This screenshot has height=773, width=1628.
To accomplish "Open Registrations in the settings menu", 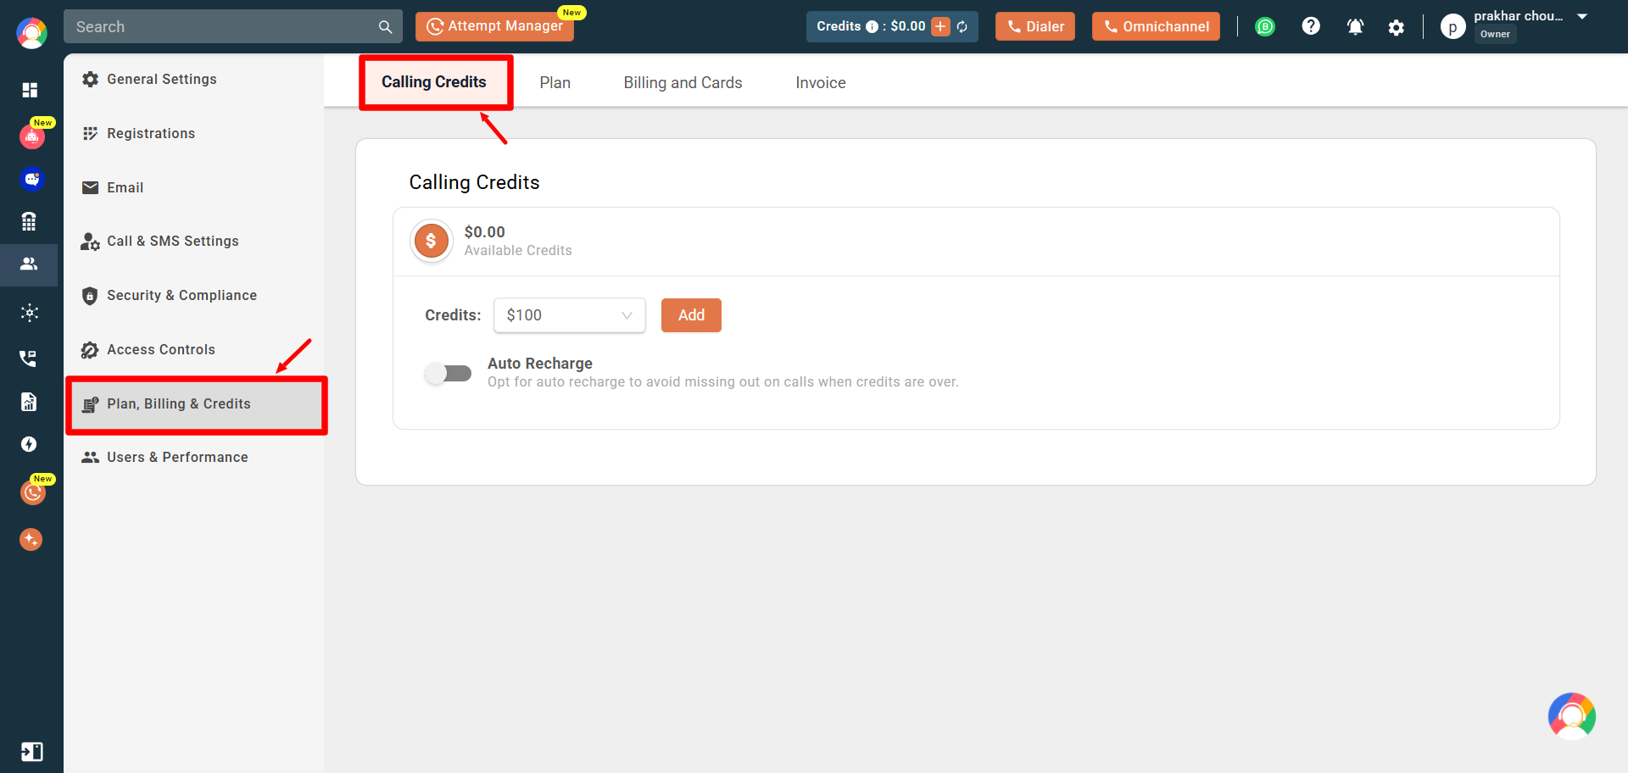I will [x=194, y=133].
